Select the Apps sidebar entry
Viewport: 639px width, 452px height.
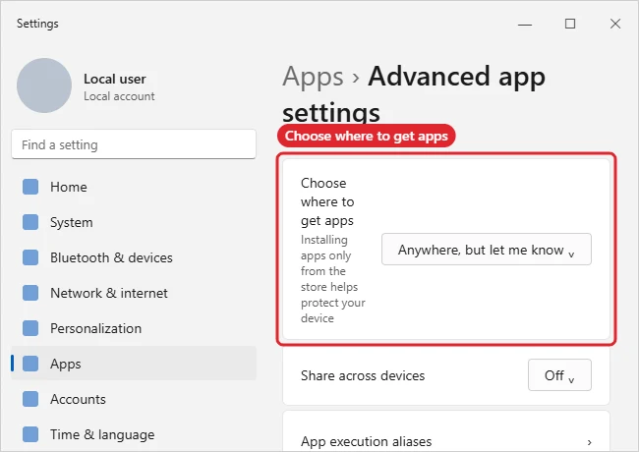[x=134, y=364]
